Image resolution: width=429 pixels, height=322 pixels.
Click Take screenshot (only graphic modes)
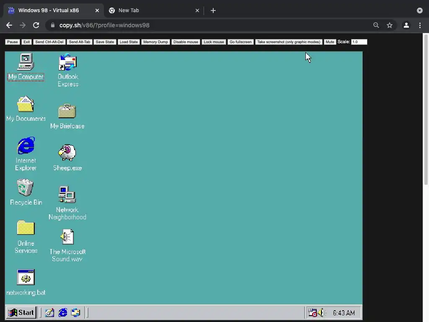coord(289,42)
